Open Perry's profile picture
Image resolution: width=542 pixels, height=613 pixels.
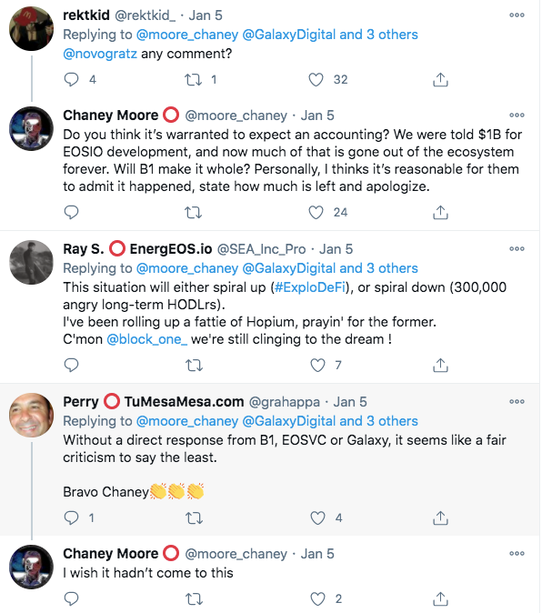[31, 415]
